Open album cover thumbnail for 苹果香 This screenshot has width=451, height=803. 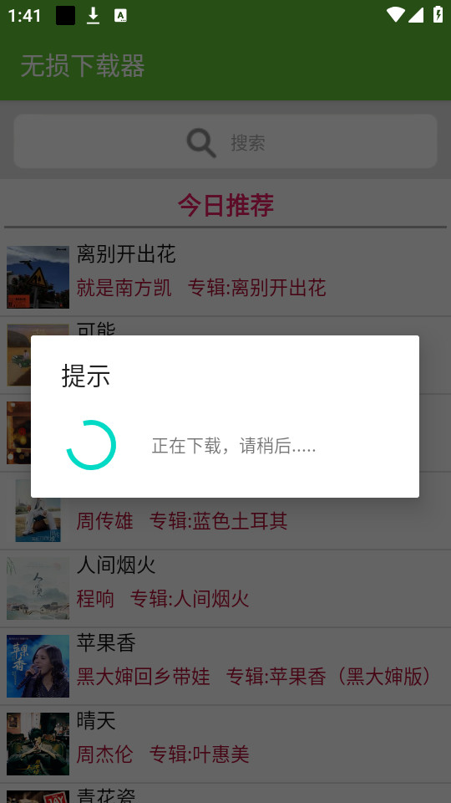(38, 667)
